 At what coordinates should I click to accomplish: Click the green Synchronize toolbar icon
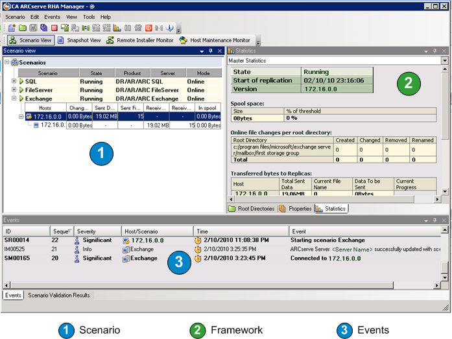pos(65,28)
